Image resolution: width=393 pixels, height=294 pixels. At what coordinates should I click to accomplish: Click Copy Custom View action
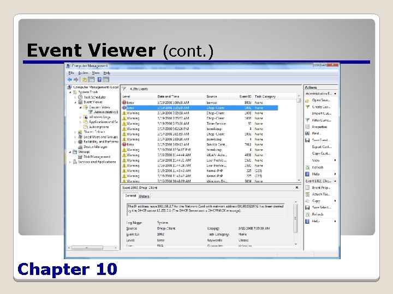pyautogui.click(x=321, y=153)
